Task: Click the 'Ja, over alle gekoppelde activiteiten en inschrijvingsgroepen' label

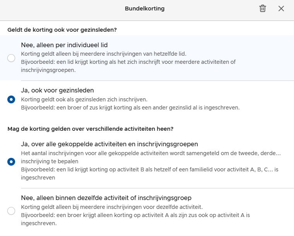Action: click(109, 144)
